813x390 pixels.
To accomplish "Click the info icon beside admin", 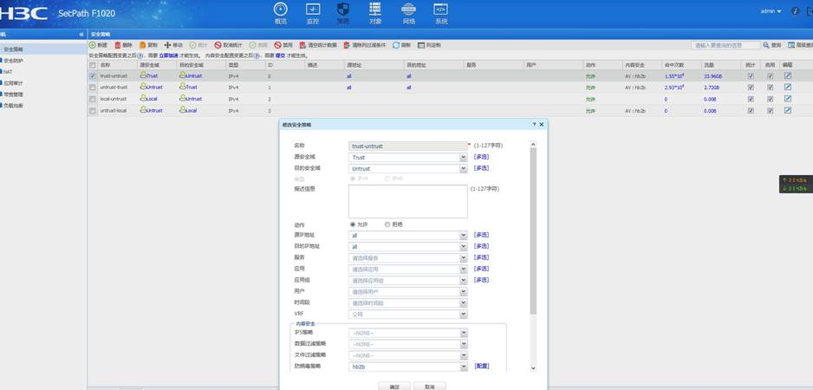I will 795,11.
